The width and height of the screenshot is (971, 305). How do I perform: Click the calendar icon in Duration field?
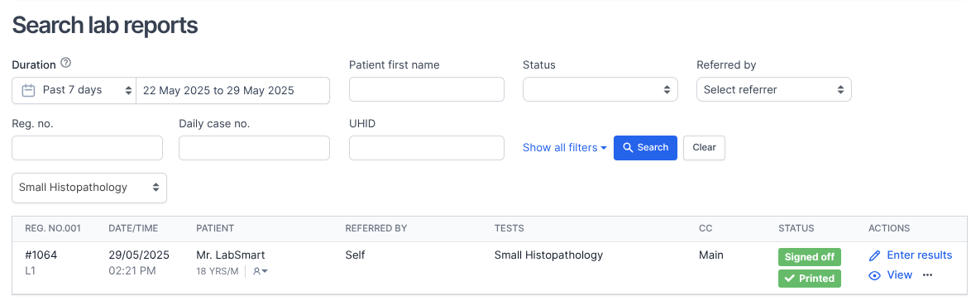(28, 90)
